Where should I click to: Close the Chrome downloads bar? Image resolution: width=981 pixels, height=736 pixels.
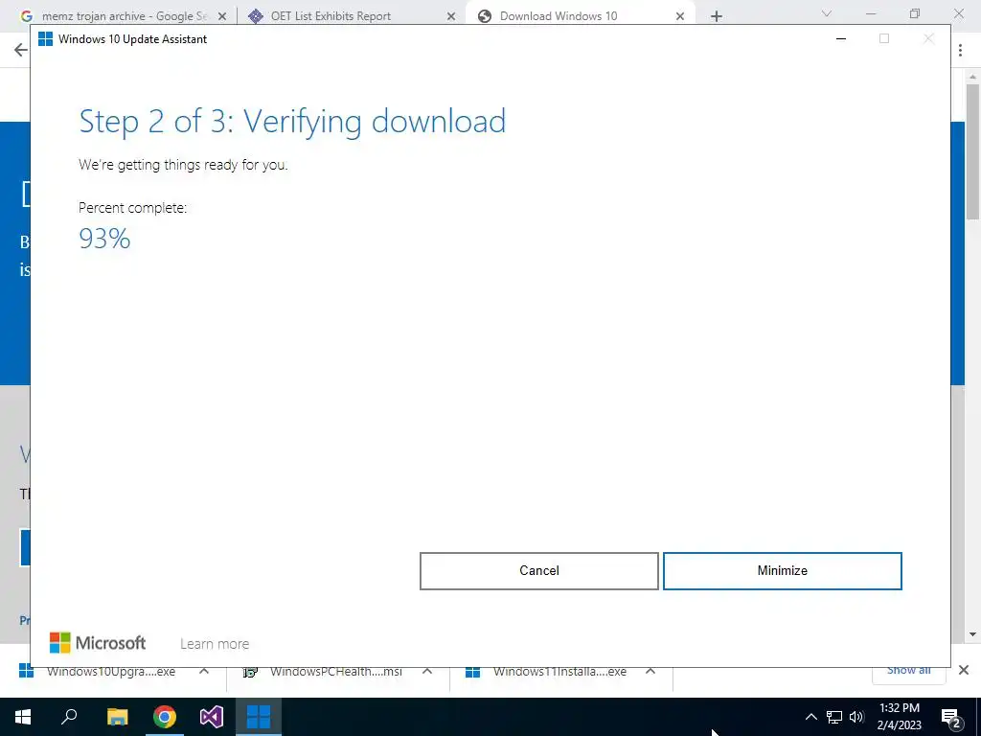(964, 670)
